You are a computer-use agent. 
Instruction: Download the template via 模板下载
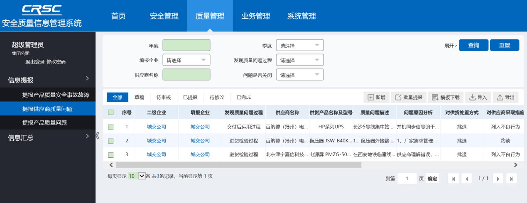(446, 98)
